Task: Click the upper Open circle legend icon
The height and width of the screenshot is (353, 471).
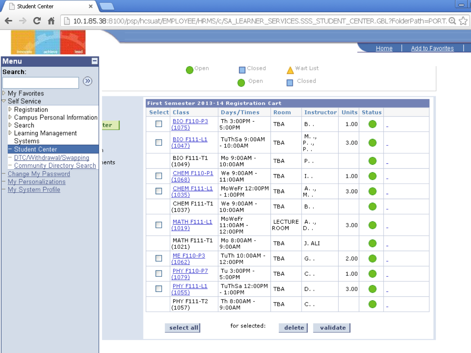Action: (x=189, y=70)
